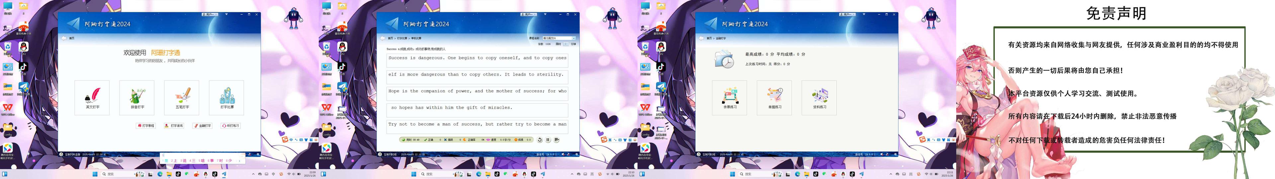The width and height of the screenshot is (1275, 179).
Task: Open the 课程名称 course dropdown showing 练习英文01
Action: 559,38
